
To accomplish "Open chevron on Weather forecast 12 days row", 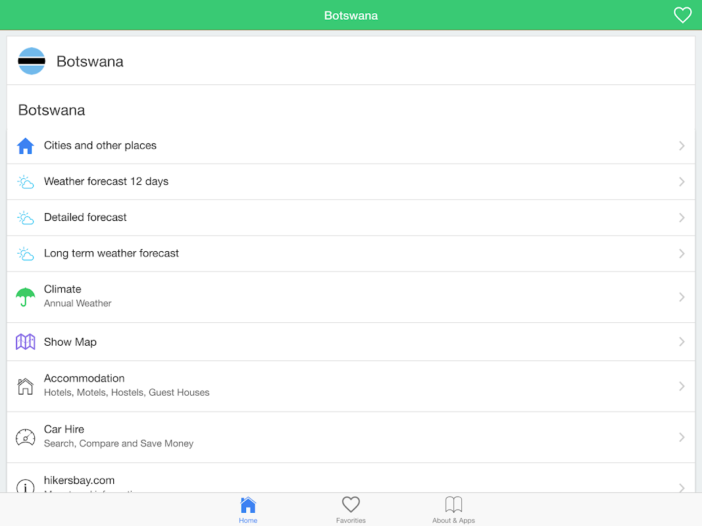I will 682,181.
